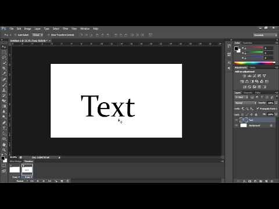Toggle the Auto-Select checkbox
The image size is (279, 209).
point(15,35)
